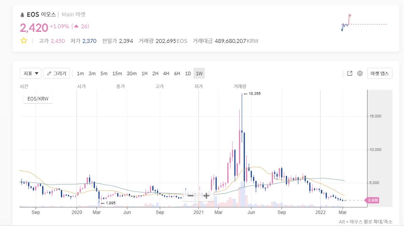Switch chart to 6H interval
This screenshot has width=404, height=227.
(177, 73)
